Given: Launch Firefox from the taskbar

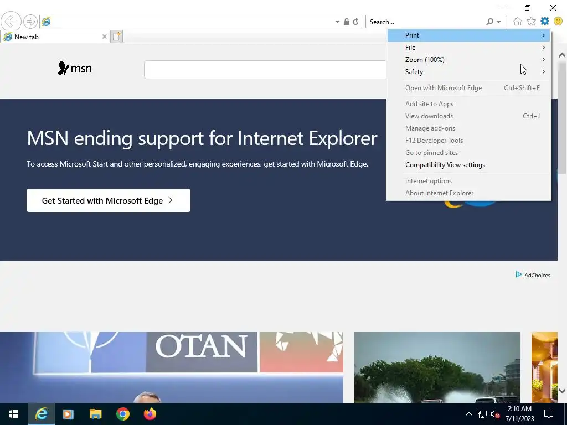Looking at the screenshot, I should (x=150, y=414).
